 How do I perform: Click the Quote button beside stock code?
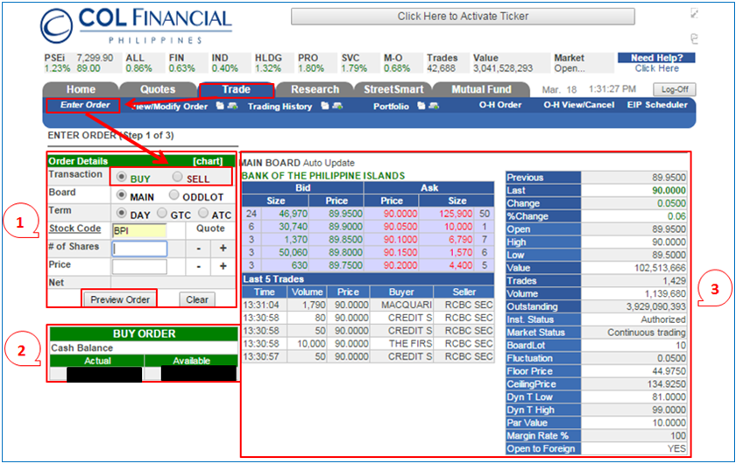point(210,228)
